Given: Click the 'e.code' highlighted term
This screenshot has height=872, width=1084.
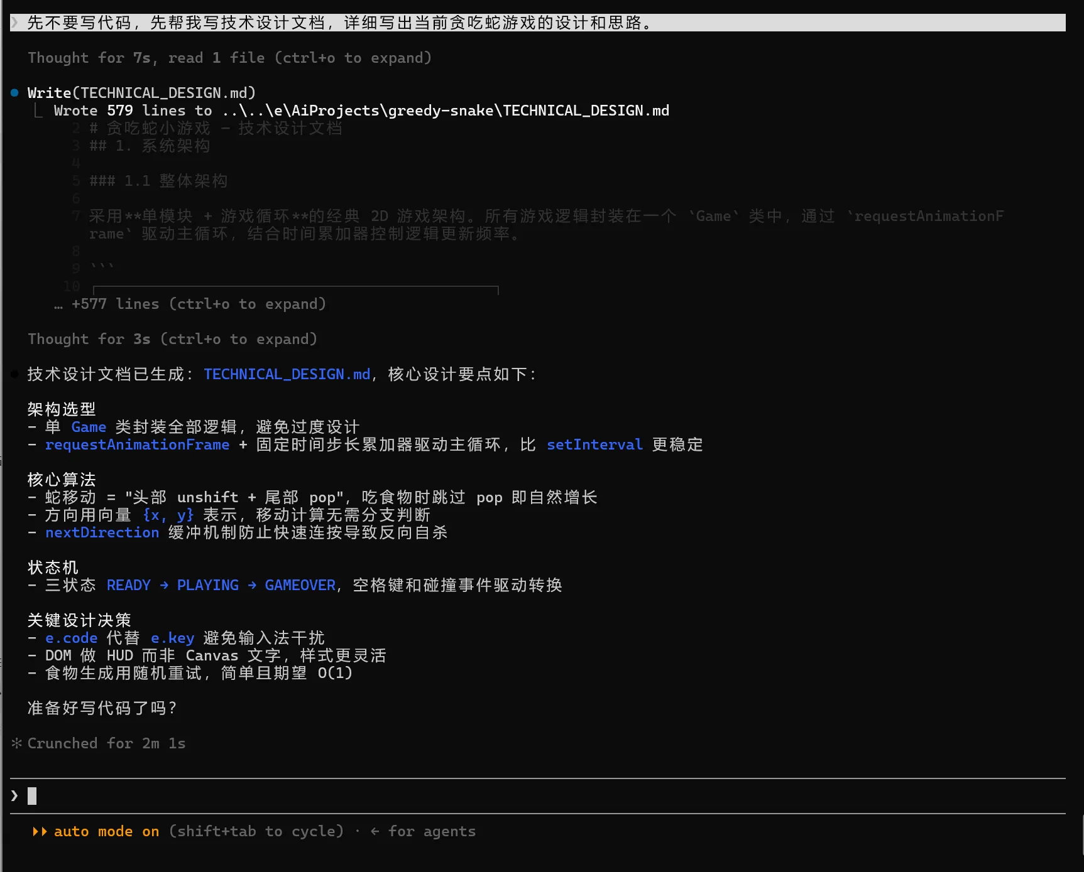Looking at the screenshot, I should [71, 638].
